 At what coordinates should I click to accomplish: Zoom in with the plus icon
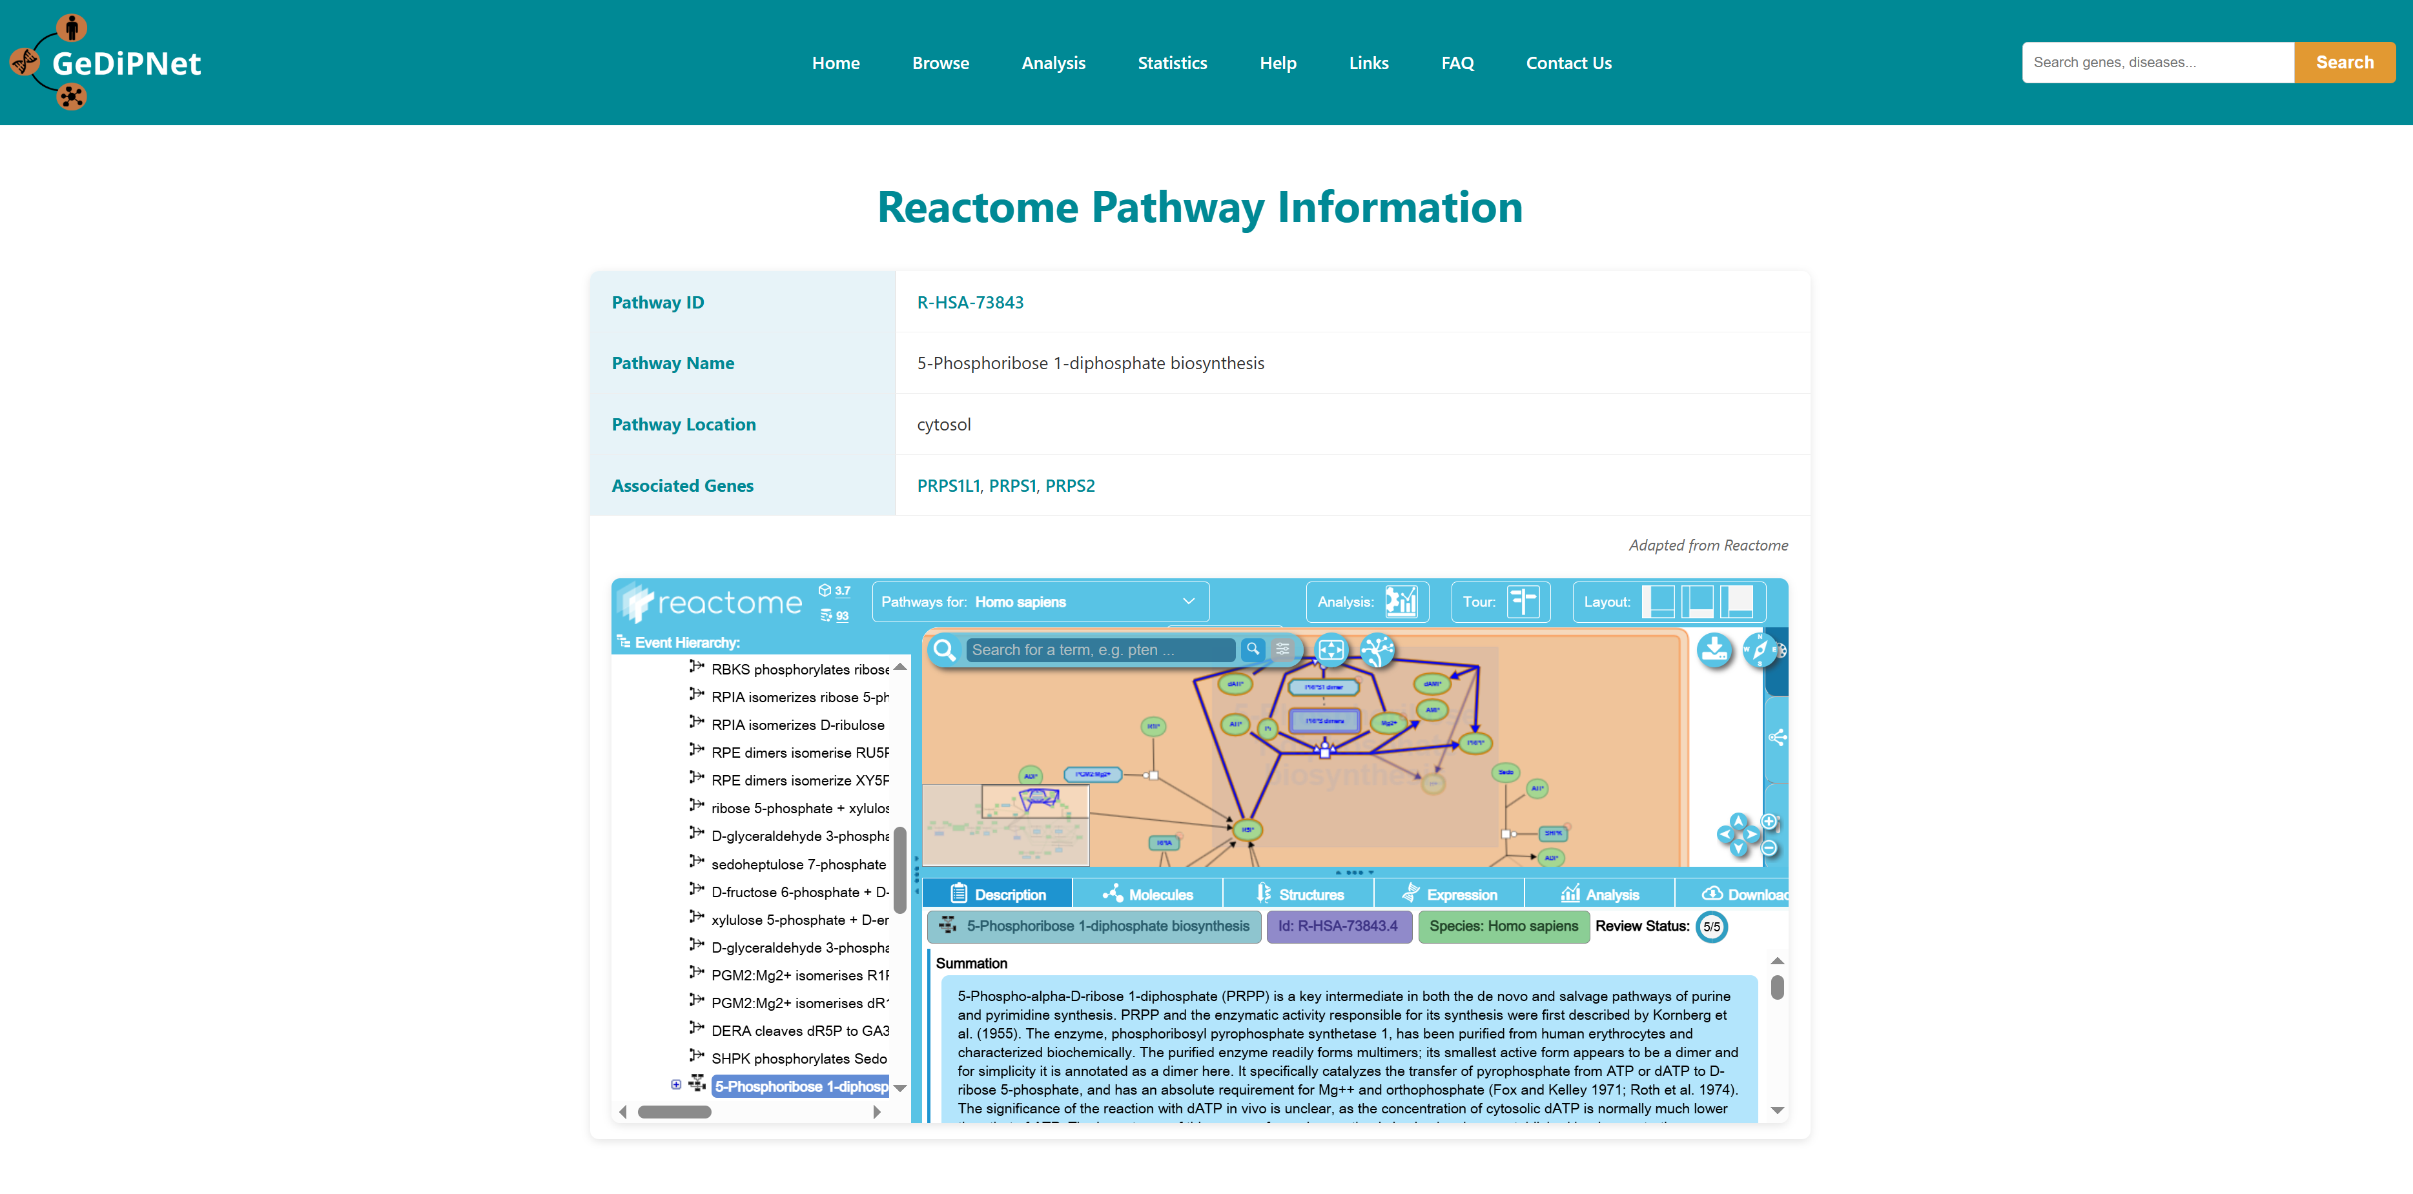coord(1769,822)
